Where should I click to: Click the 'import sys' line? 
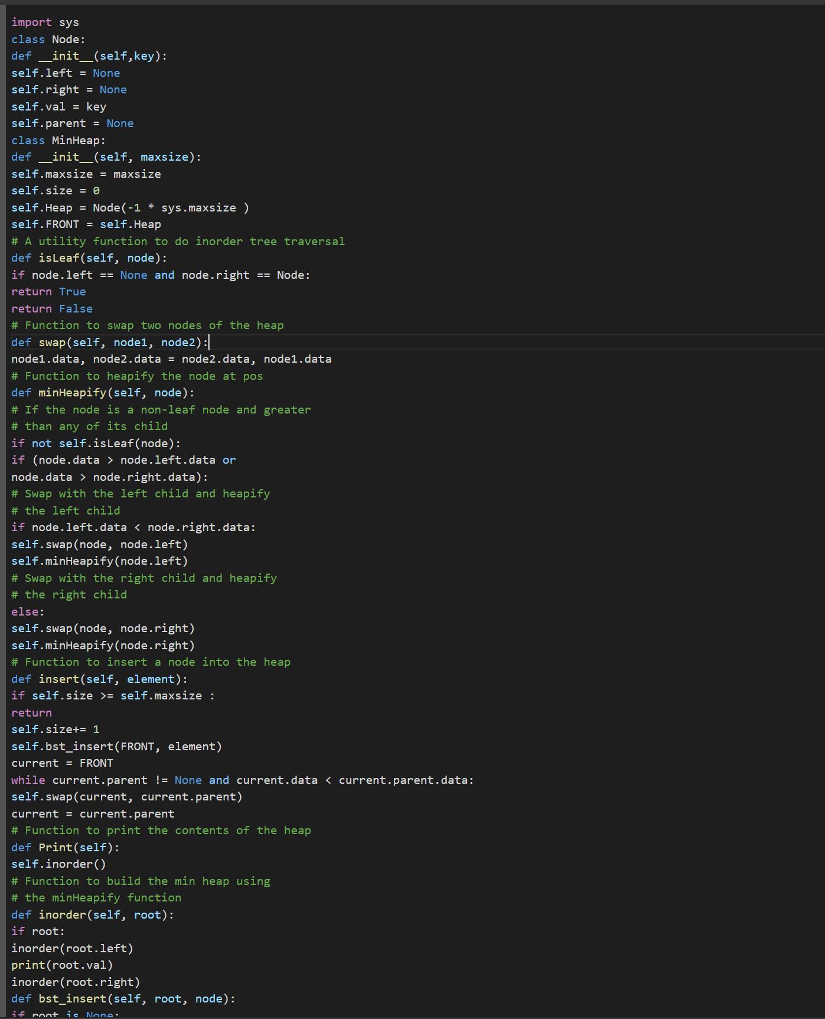pos(45,22)
